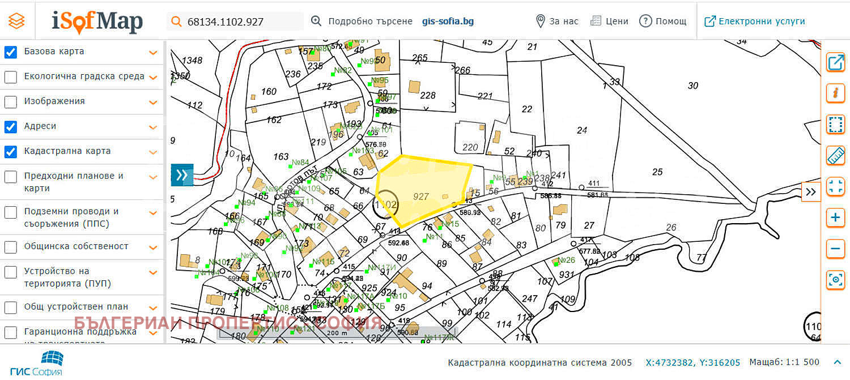This screenshot has height=380, width=850.
Task: Open the external link export tool
Action: pyautogui.click(x=835, y=62)
